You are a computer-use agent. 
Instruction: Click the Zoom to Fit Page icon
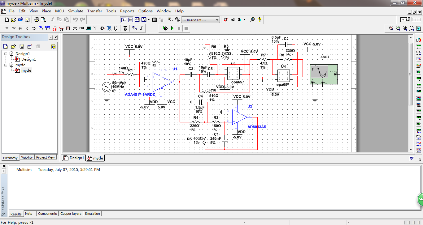click(412, 28)
